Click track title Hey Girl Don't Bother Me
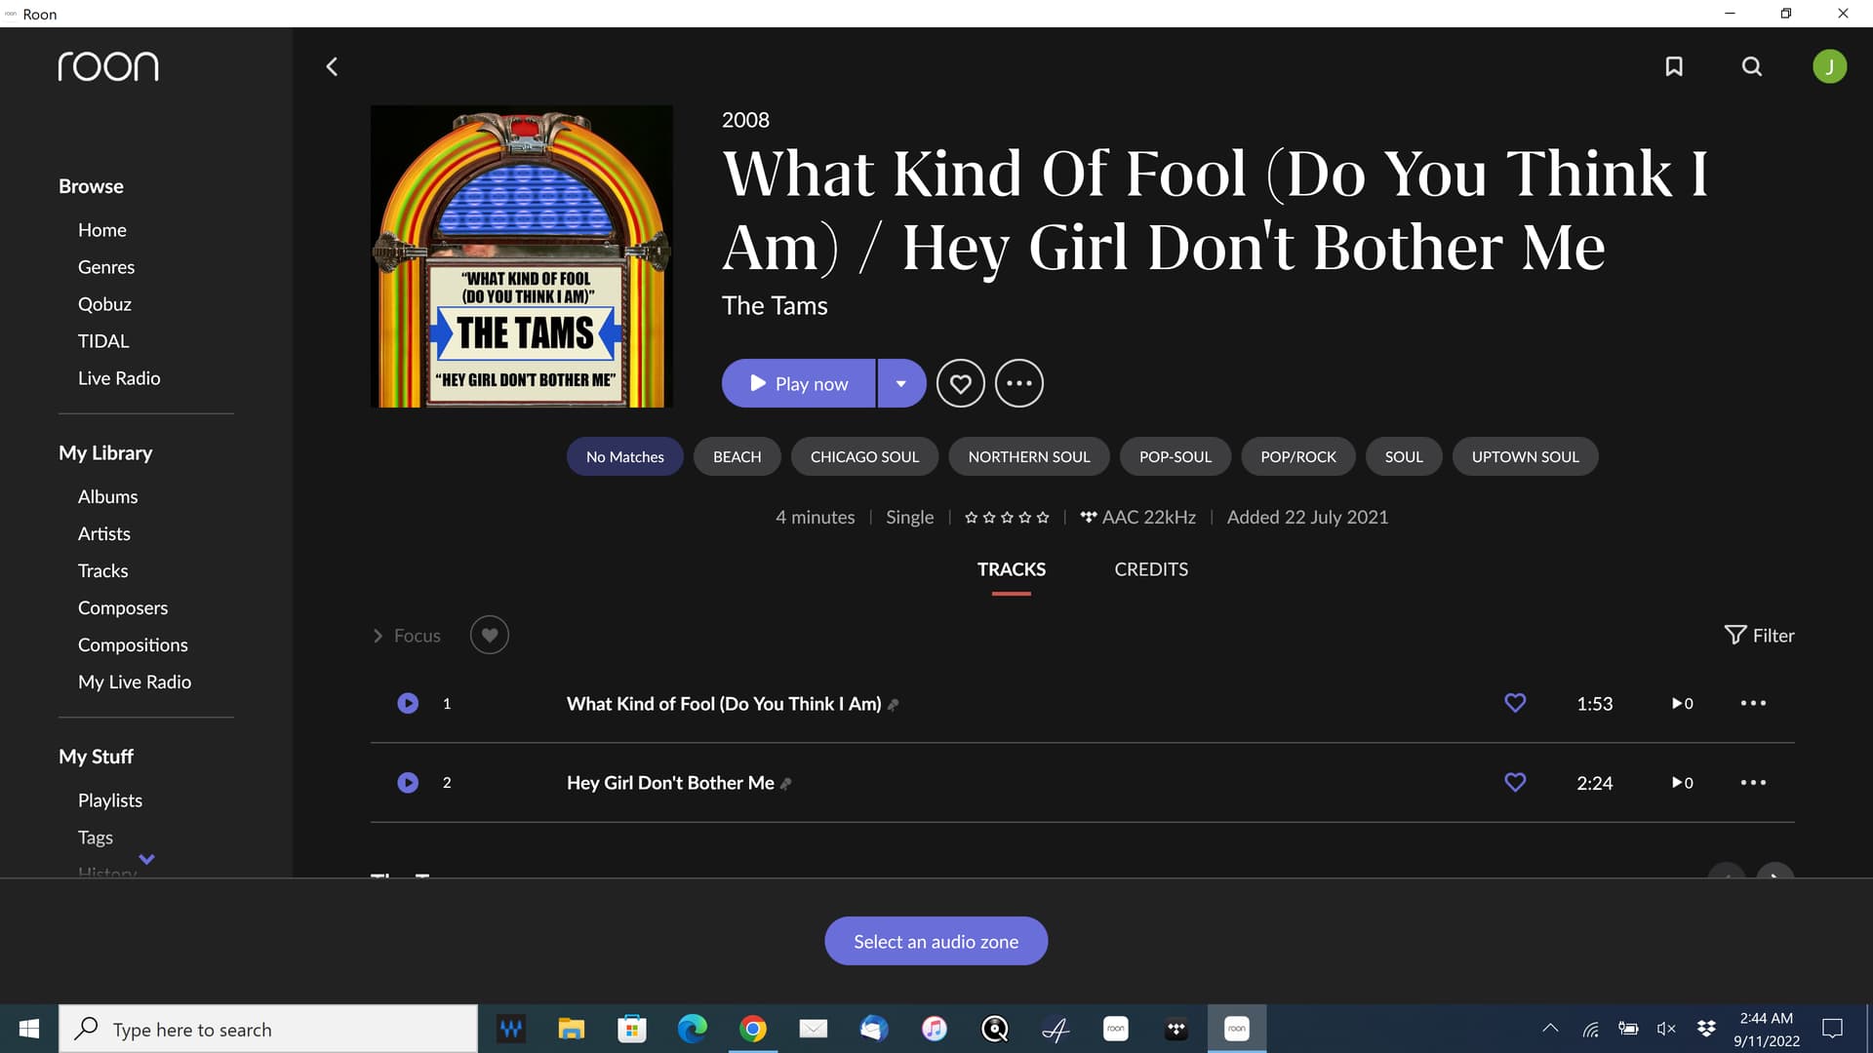The height and width of the screenshot is (1053, 1873). 670,782
